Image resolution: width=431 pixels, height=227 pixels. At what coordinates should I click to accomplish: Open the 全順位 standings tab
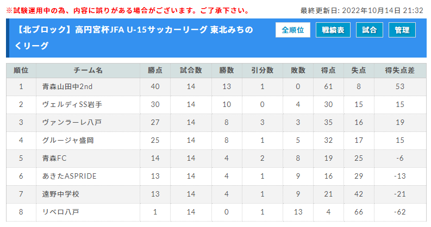click(x=292, y=30)
